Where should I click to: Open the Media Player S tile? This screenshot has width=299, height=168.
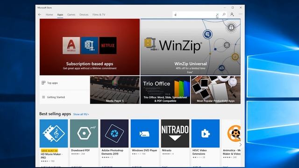coord(115,90)
